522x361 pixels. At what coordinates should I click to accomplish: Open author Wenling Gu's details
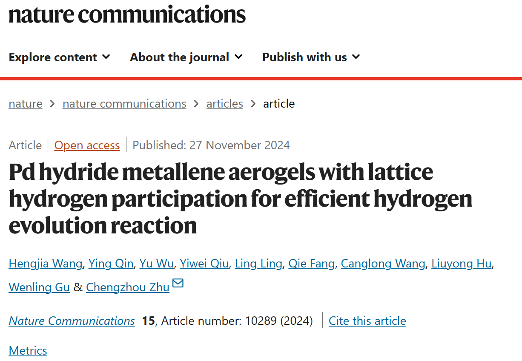coord(39,287)
